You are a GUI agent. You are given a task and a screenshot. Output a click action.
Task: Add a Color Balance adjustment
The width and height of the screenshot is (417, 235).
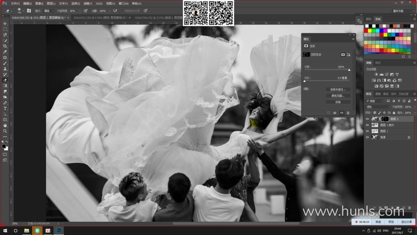point(379,80)
